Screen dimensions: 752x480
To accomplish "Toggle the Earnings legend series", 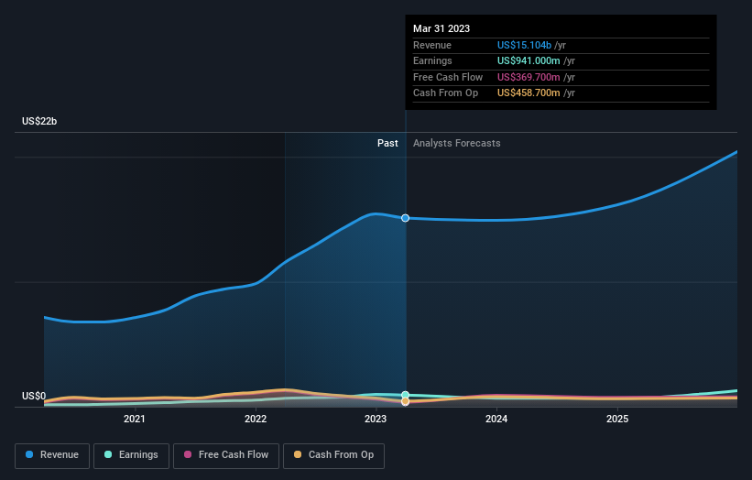I will pos(131,455).
